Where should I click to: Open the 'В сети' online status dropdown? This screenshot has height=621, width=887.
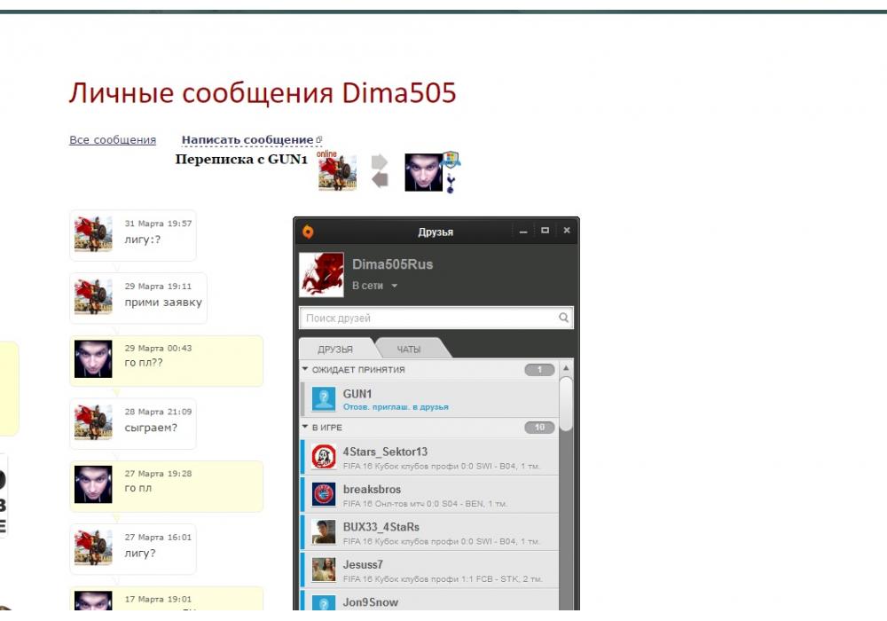[374, 286]
